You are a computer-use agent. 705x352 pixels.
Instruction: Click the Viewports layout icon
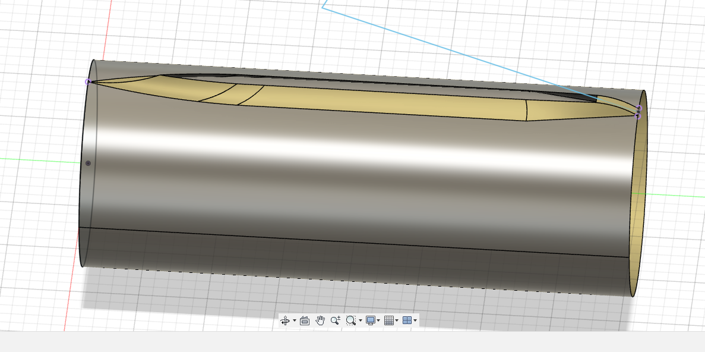coord(407,320)
